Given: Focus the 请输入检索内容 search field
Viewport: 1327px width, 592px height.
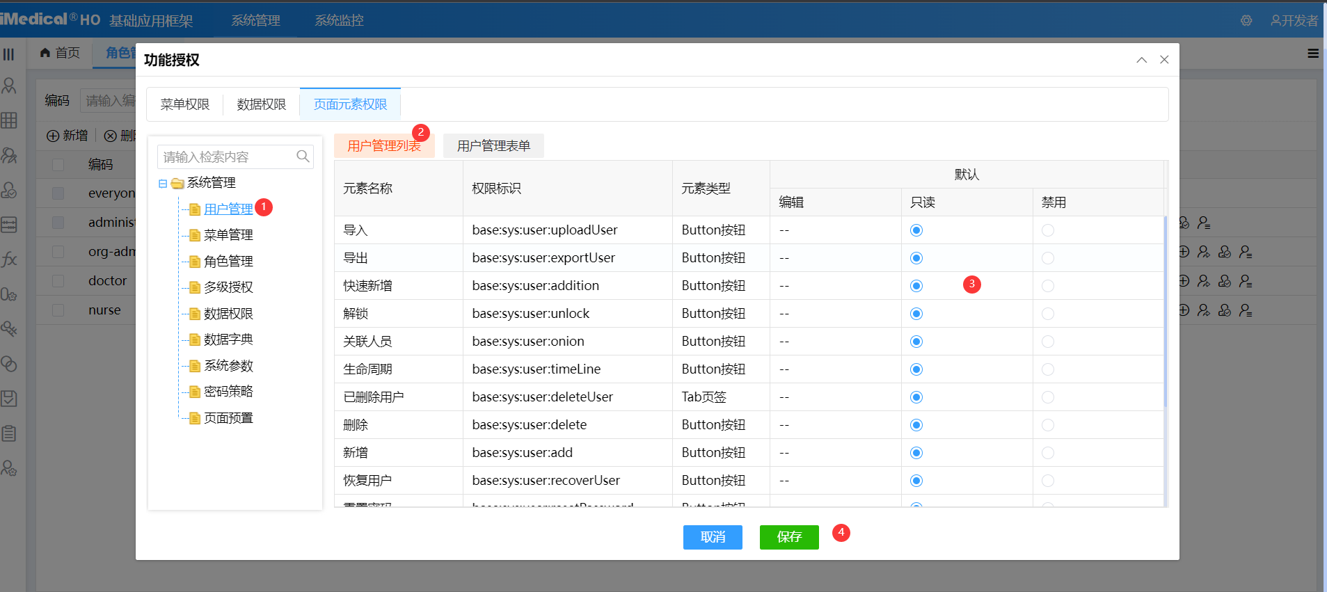Looking at the screenshot, I should pyautogui.click(x=235, y=157).
